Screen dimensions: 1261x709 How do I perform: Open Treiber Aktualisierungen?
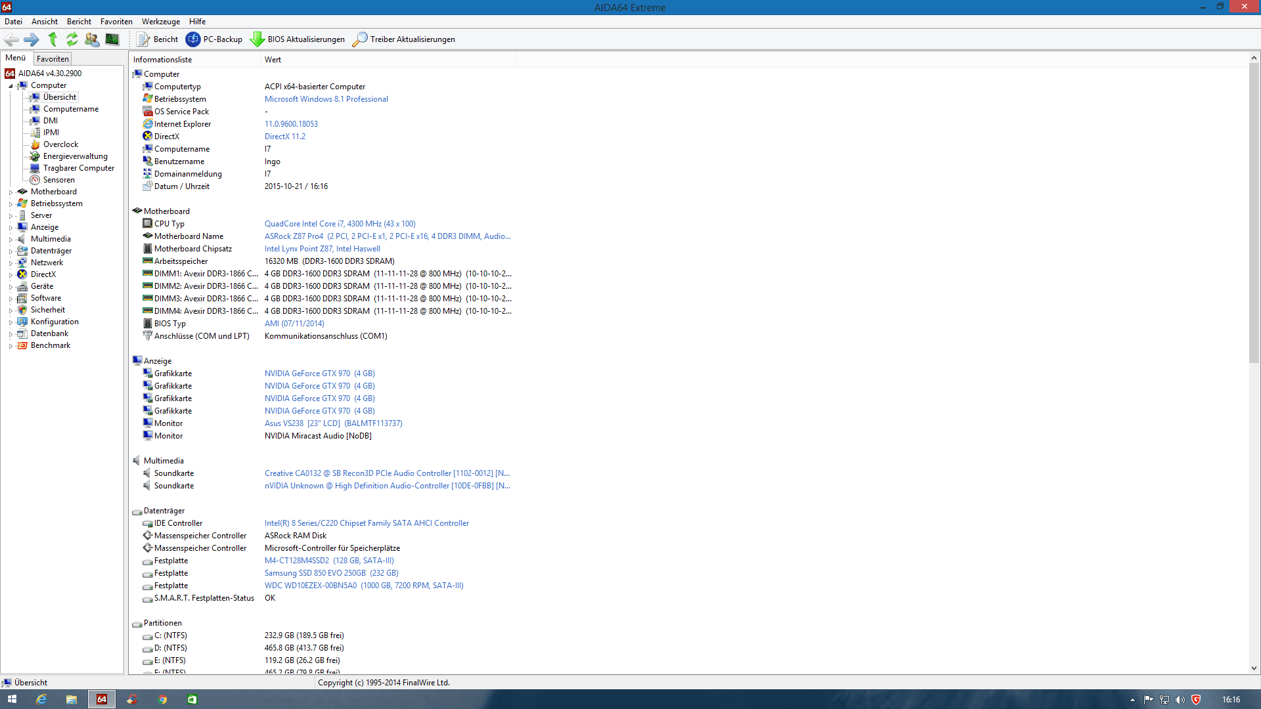point(404,39)
